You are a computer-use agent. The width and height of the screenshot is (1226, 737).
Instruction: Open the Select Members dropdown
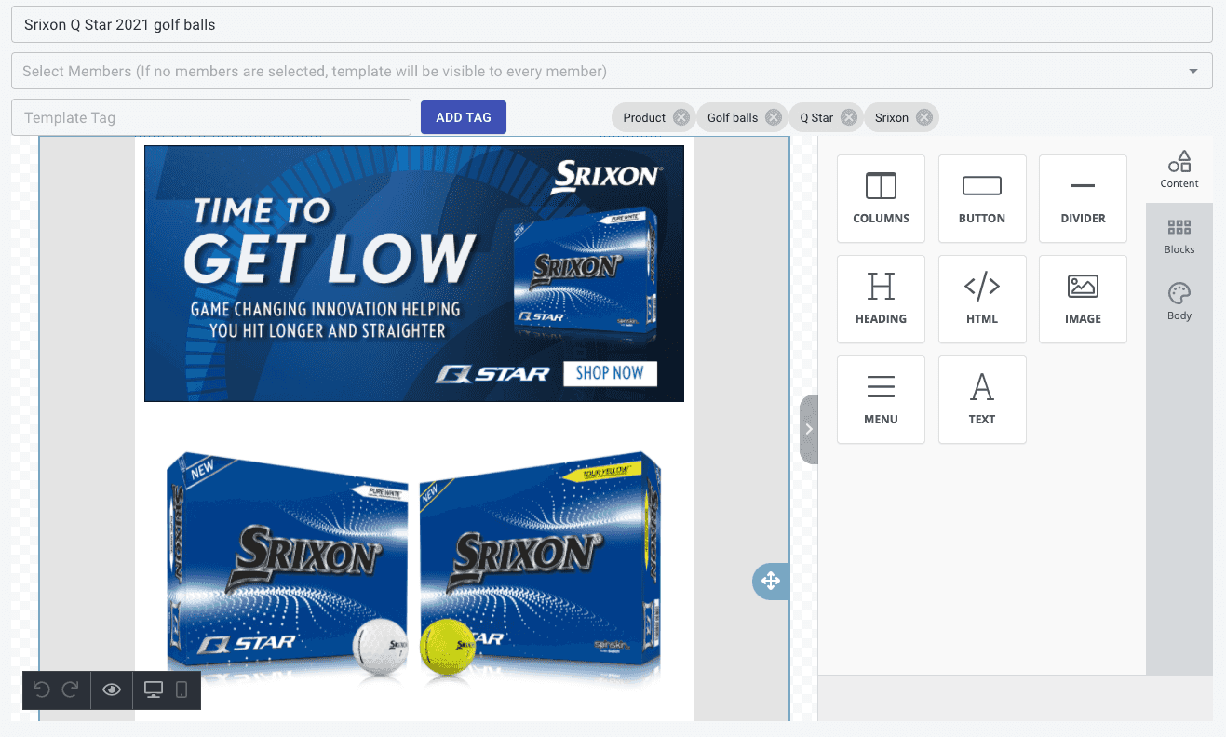[x=612, y=71]
